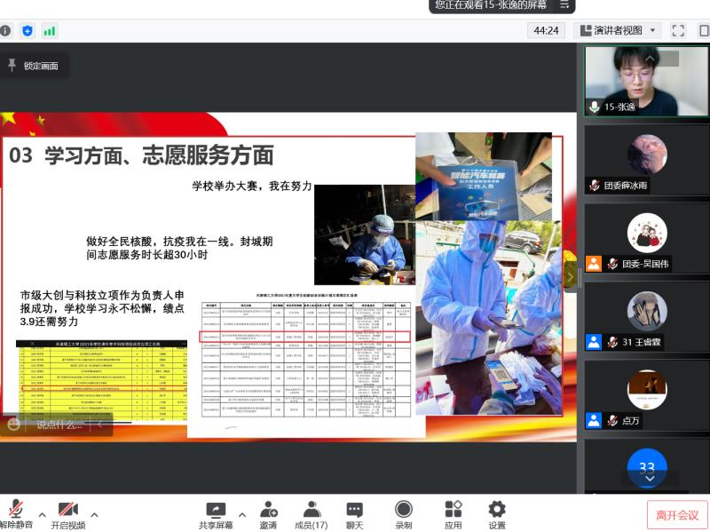
Task: Click the 解除静音 microphone icon
Action: (x=16, y=510)
